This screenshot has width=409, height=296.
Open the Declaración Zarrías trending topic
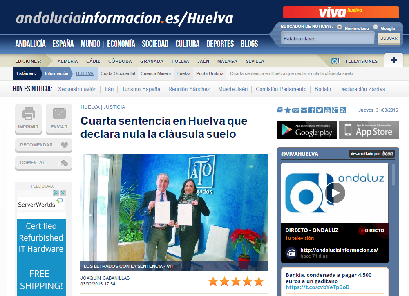tap(362, 89)
